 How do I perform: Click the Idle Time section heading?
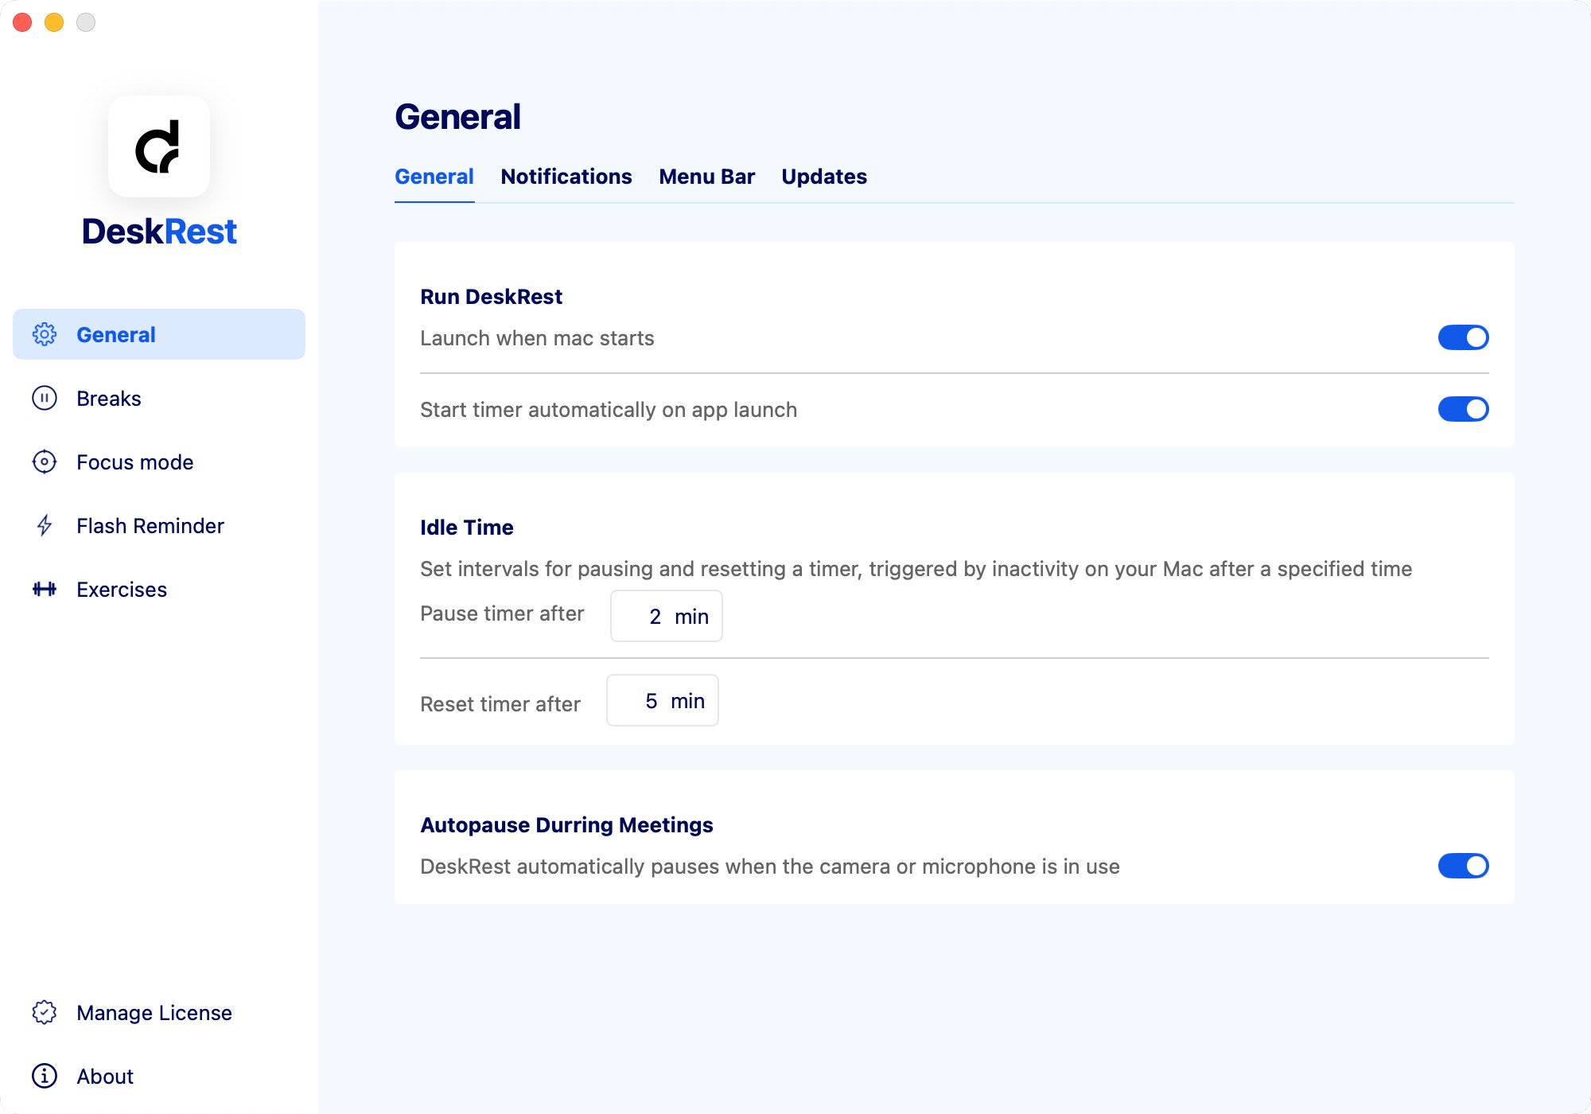click(x=467, y=528)
